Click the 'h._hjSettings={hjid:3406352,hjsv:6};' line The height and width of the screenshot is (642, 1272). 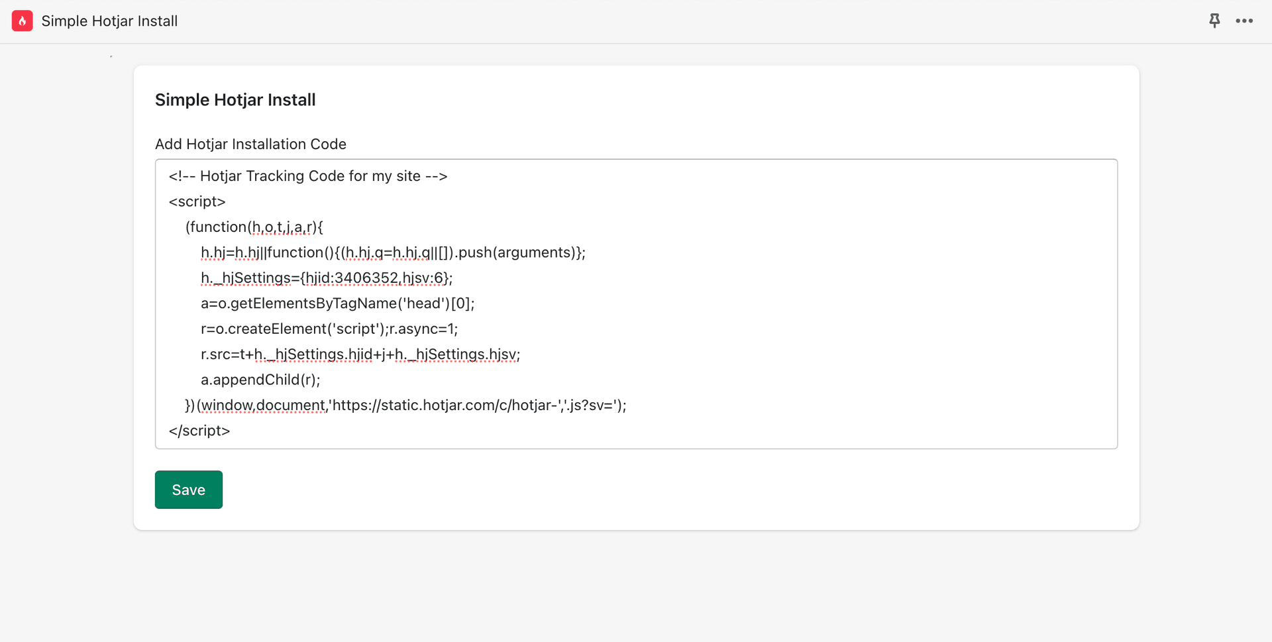(x=327, y=278)
